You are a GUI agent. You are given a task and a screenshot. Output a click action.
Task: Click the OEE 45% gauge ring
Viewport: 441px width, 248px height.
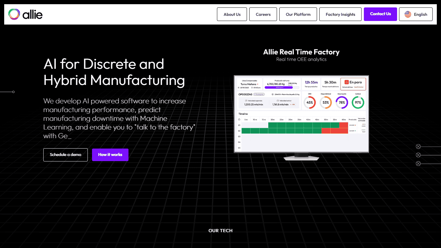pos(310,102)
